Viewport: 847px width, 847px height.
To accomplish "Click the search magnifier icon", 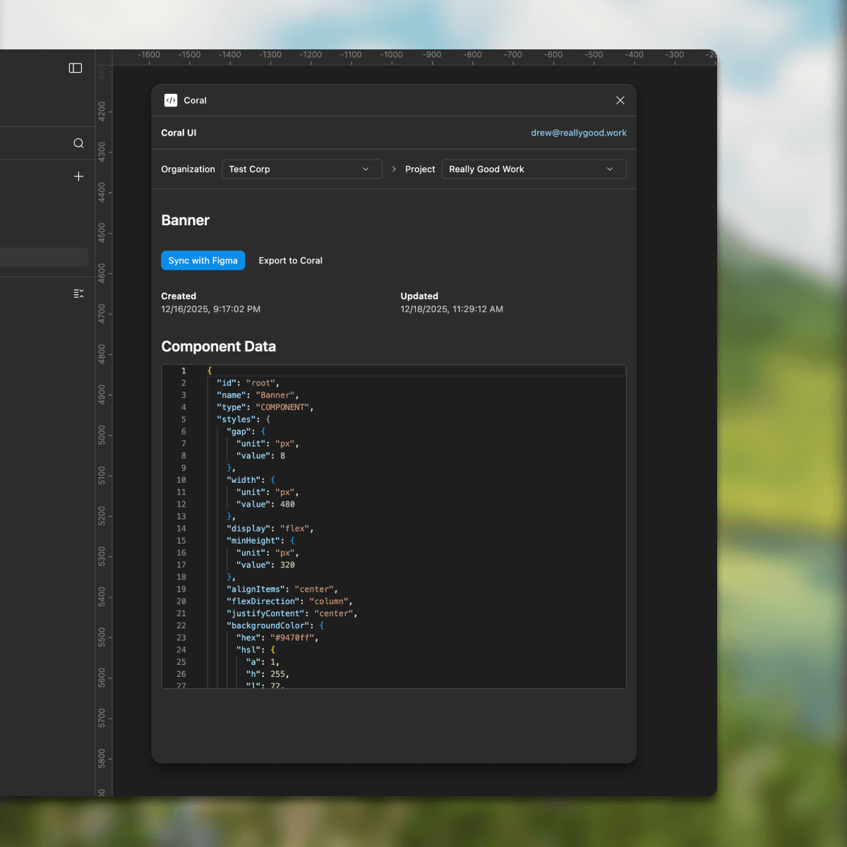I will (78, 143).
